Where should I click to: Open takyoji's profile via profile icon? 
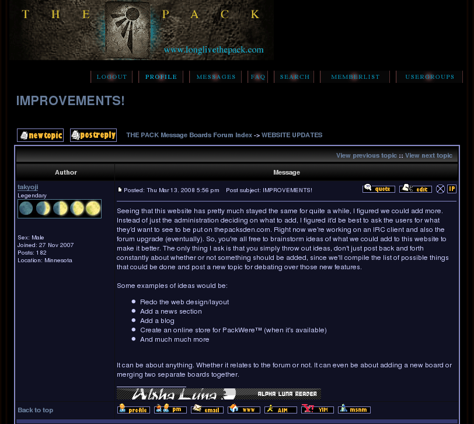pos(134,409)
